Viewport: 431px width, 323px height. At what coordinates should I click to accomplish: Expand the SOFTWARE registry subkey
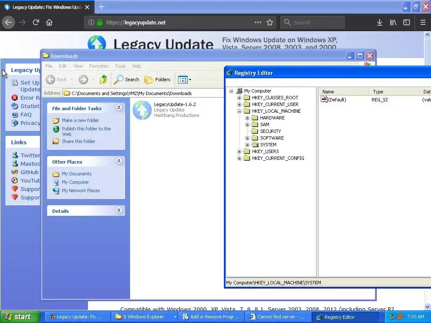pyautogui.click(x=247, y=138)
